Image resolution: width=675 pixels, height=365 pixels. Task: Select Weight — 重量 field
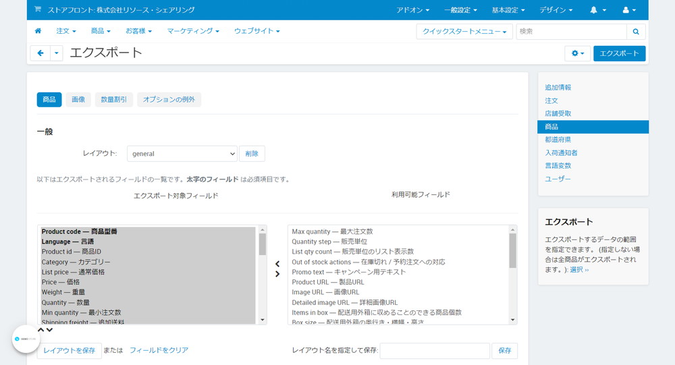(148, 292)
